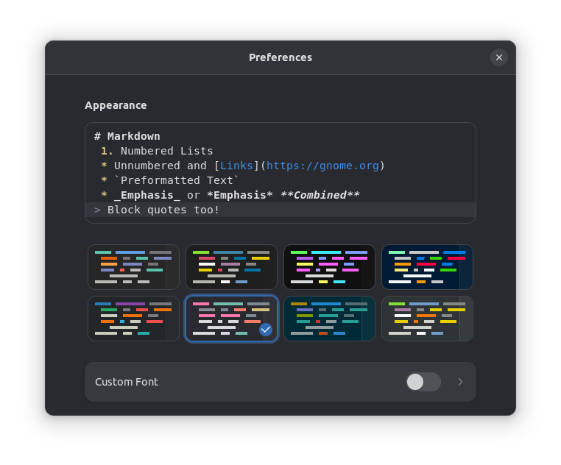561x465 pixels.
Task: Open Custom Font chooser chevron
Action: tap(460, 382)
